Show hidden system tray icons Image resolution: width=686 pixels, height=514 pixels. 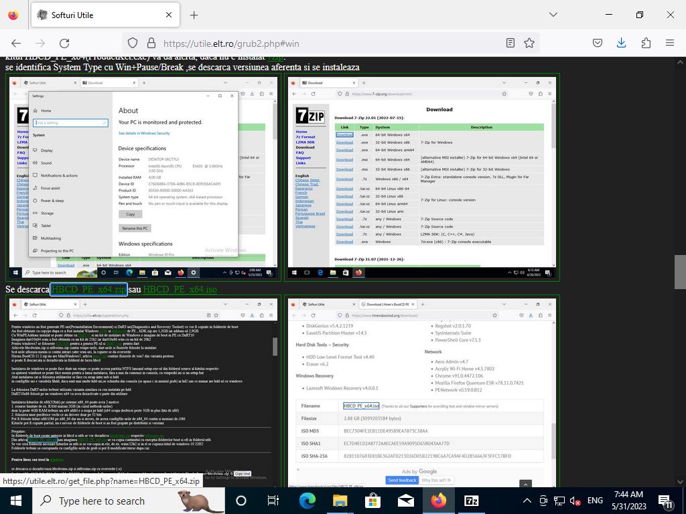point(527,501)
